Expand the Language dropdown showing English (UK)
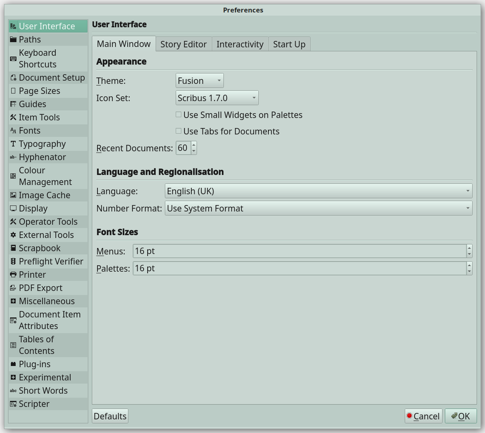 (x=318, y=191)
